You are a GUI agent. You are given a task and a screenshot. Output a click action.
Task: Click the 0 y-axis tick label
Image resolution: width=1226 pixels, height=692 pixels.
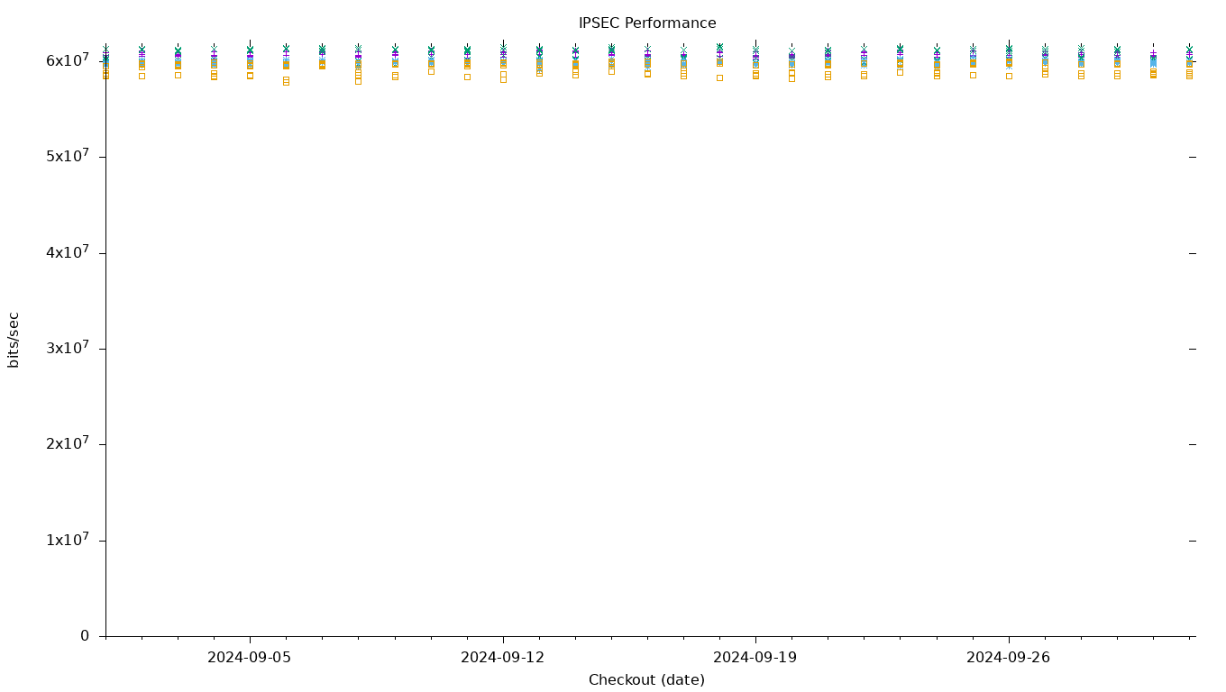(85, 636)
